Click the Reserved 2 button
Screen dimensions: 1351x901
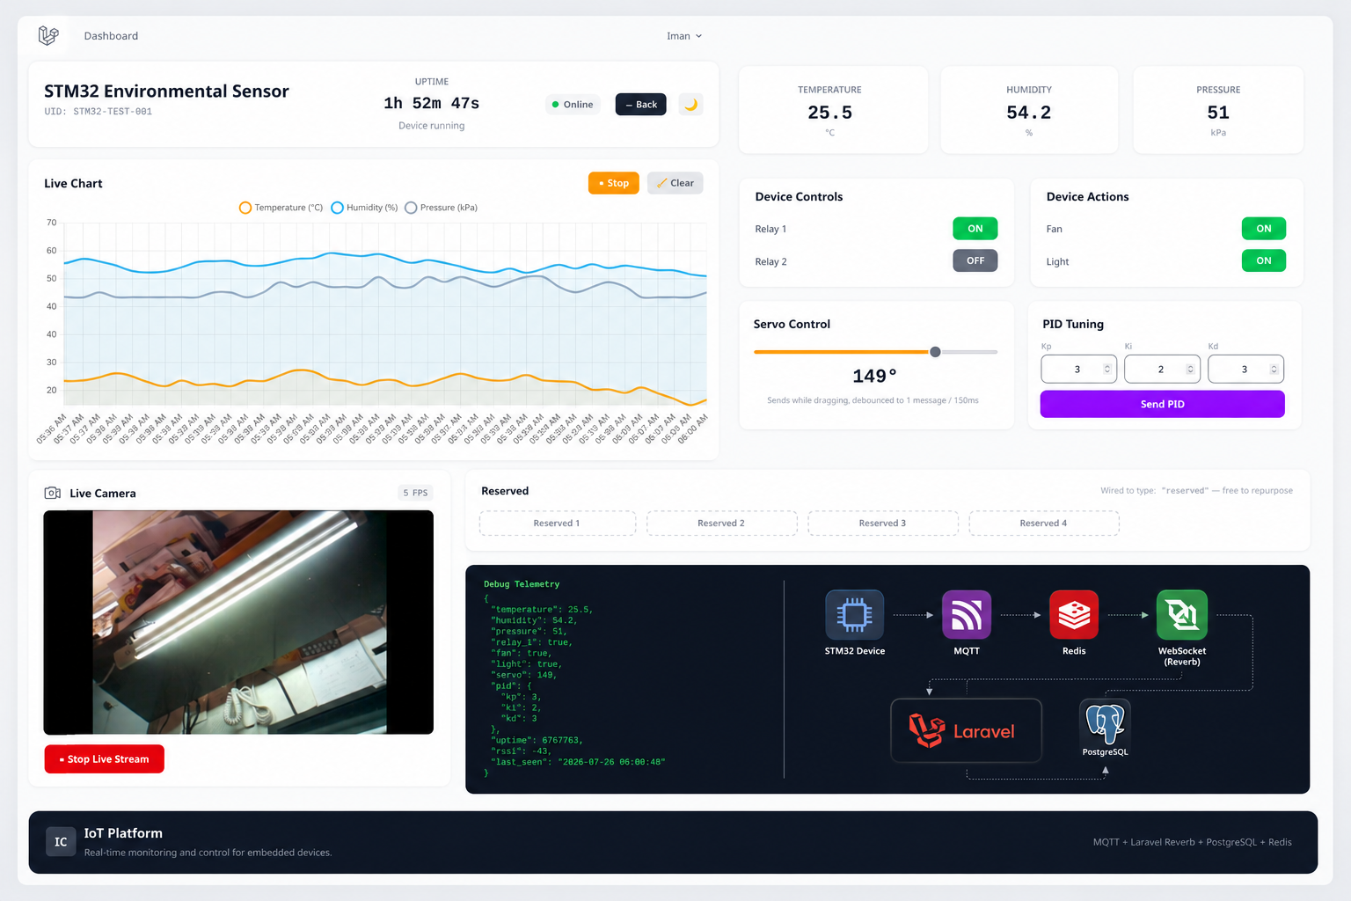coord(721,524)
